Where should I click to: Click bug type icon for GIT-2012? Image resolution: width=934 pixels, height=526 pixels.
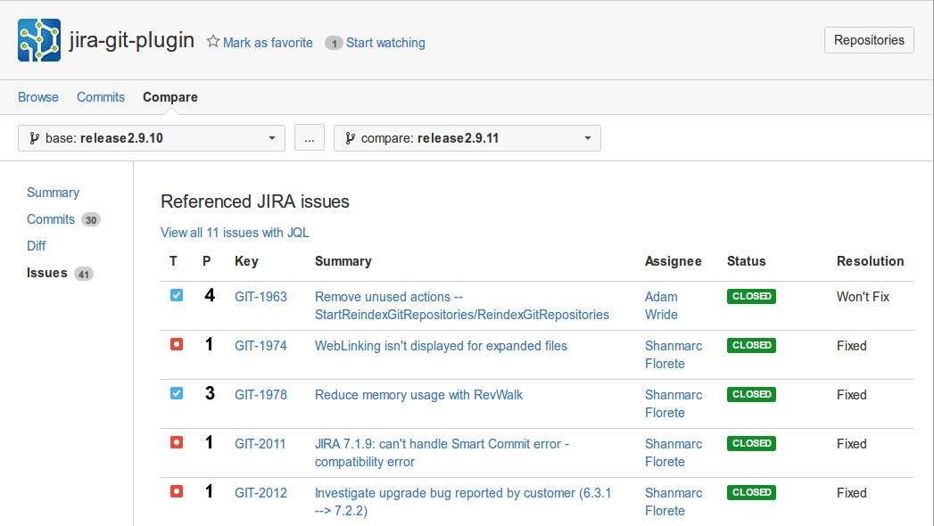pyautogui.click(x=177, y=491)
